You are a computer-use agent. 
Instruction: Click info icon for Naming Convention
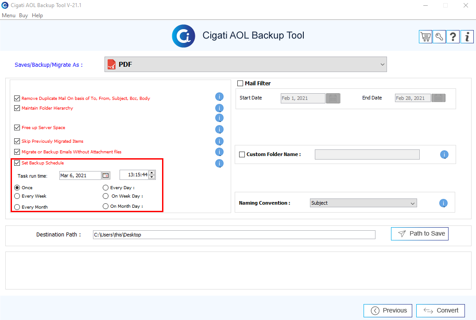(x=443, y=203)
